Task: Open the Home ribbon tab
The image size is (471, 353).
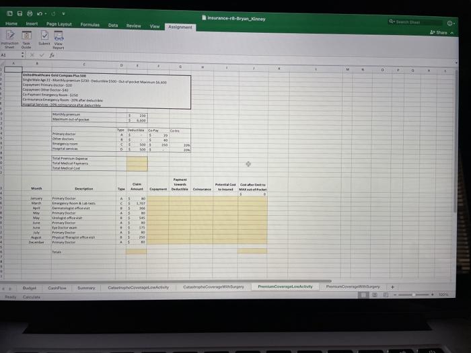Action: (11, 24)
